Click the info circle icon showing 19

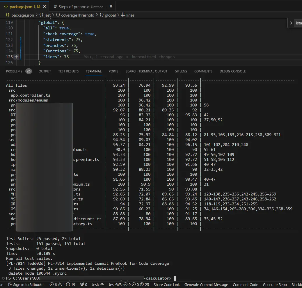(x=68, y=285)
